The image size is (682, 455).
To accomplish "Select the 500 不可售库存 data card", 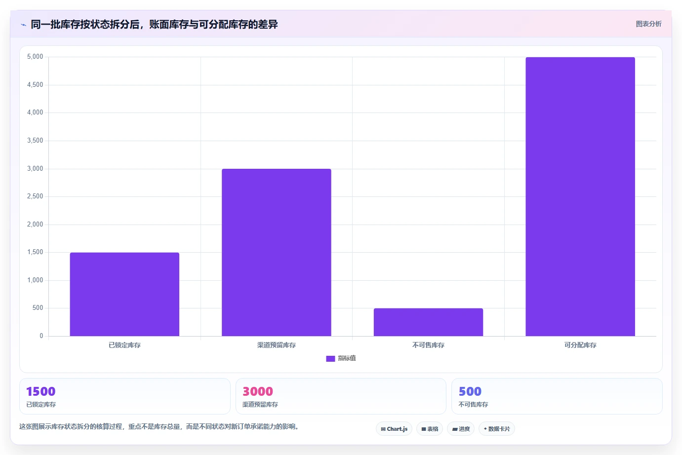I will point(557,396).
